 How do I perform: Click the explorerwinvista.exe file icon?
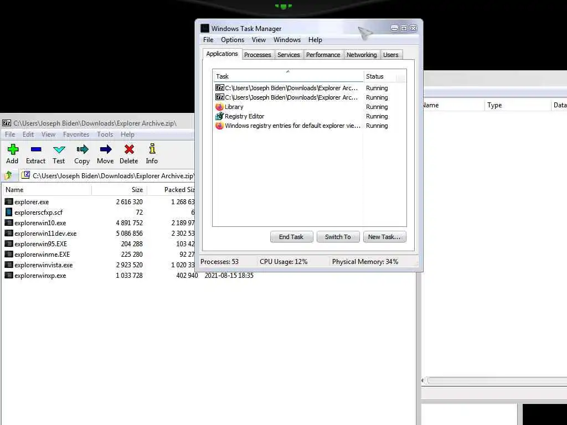pos(9,265)
